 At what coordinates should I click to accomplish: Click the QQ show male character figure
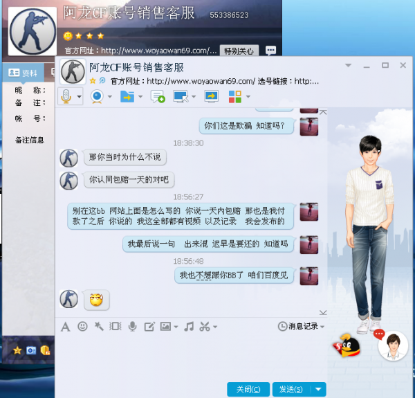pos(371,233)
